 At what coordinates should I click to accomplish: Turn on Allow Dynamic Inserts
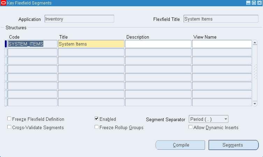[190, 127]
